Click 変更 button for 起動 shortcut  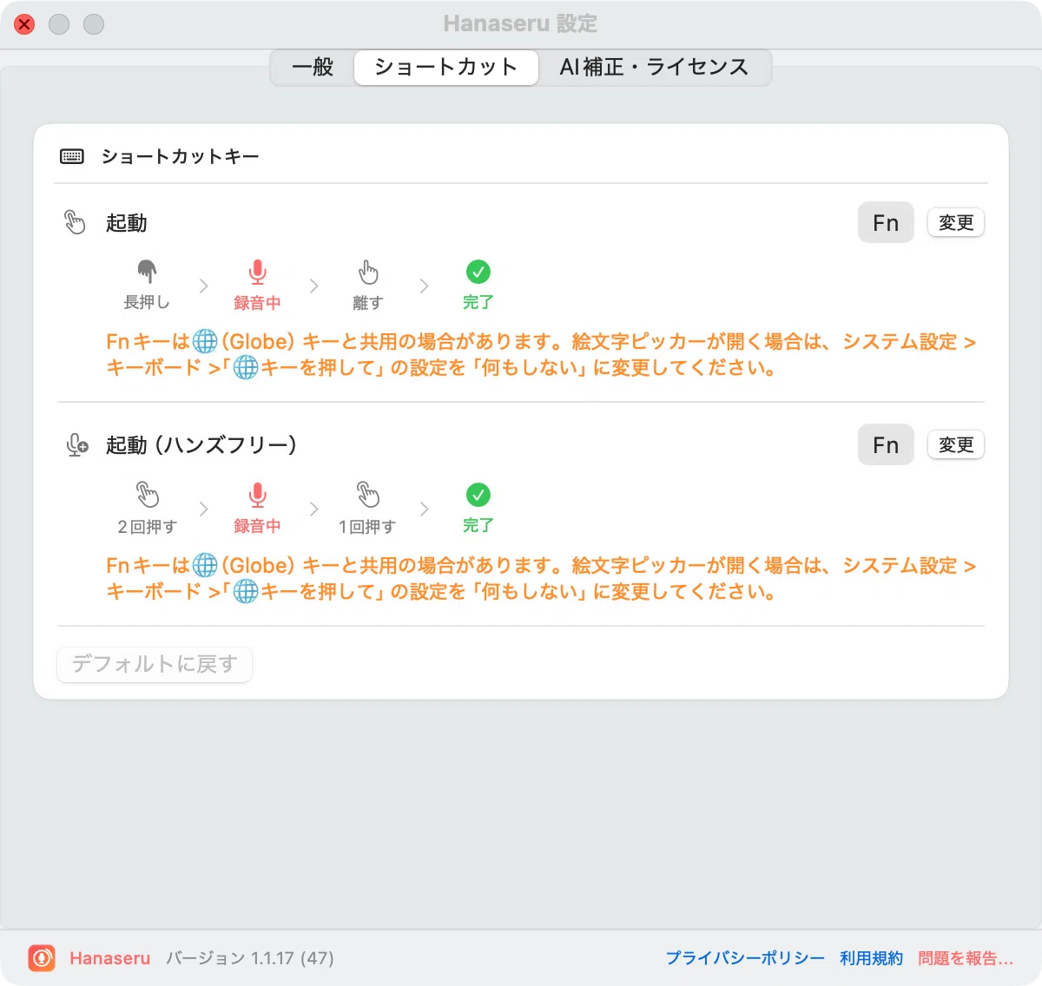tap(956, 223)
